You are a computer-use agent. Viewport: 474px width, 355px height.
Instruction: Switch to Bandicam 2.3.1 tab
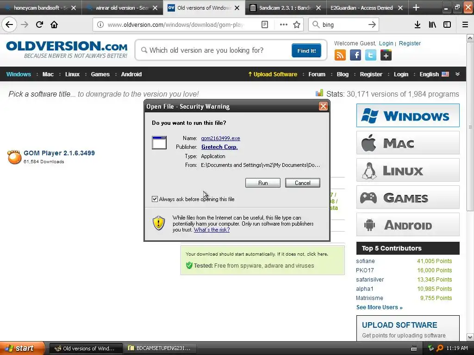pyautogui.click(x=285, y=7)
